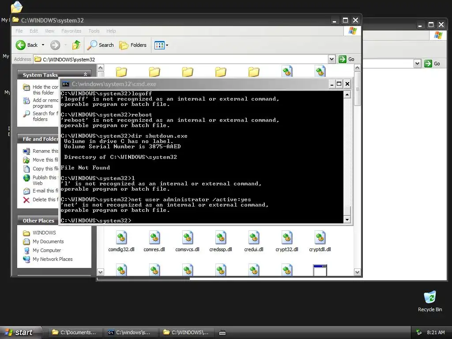The image size is (452, 339).
Task: Open the Tools menu
Action: tap(94, 31)
